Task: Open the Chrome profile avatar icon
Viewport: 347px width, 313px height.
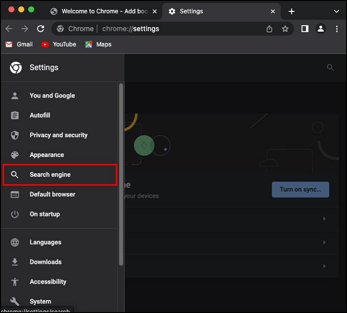Action: [321, 29]
